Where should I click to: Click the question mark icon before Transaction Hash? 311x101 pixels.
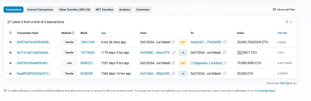(x=11, y=33)
